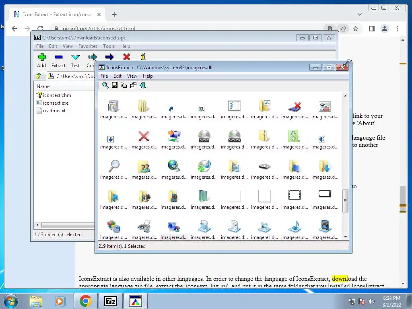Image resolution: width=412 pixels, height=309 pixels.
Task: Click the Chrome share page icon
Action: [x=343, y=29]
